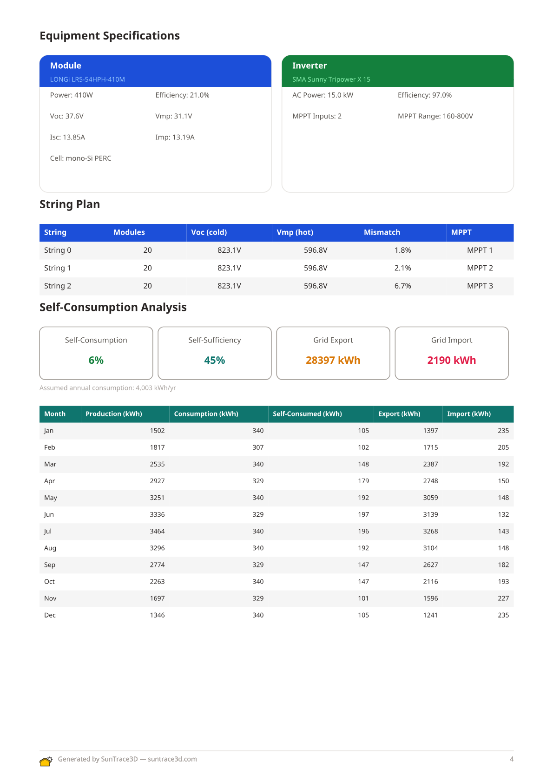Open the suntrace3d.com footer text

click(172, 759)
